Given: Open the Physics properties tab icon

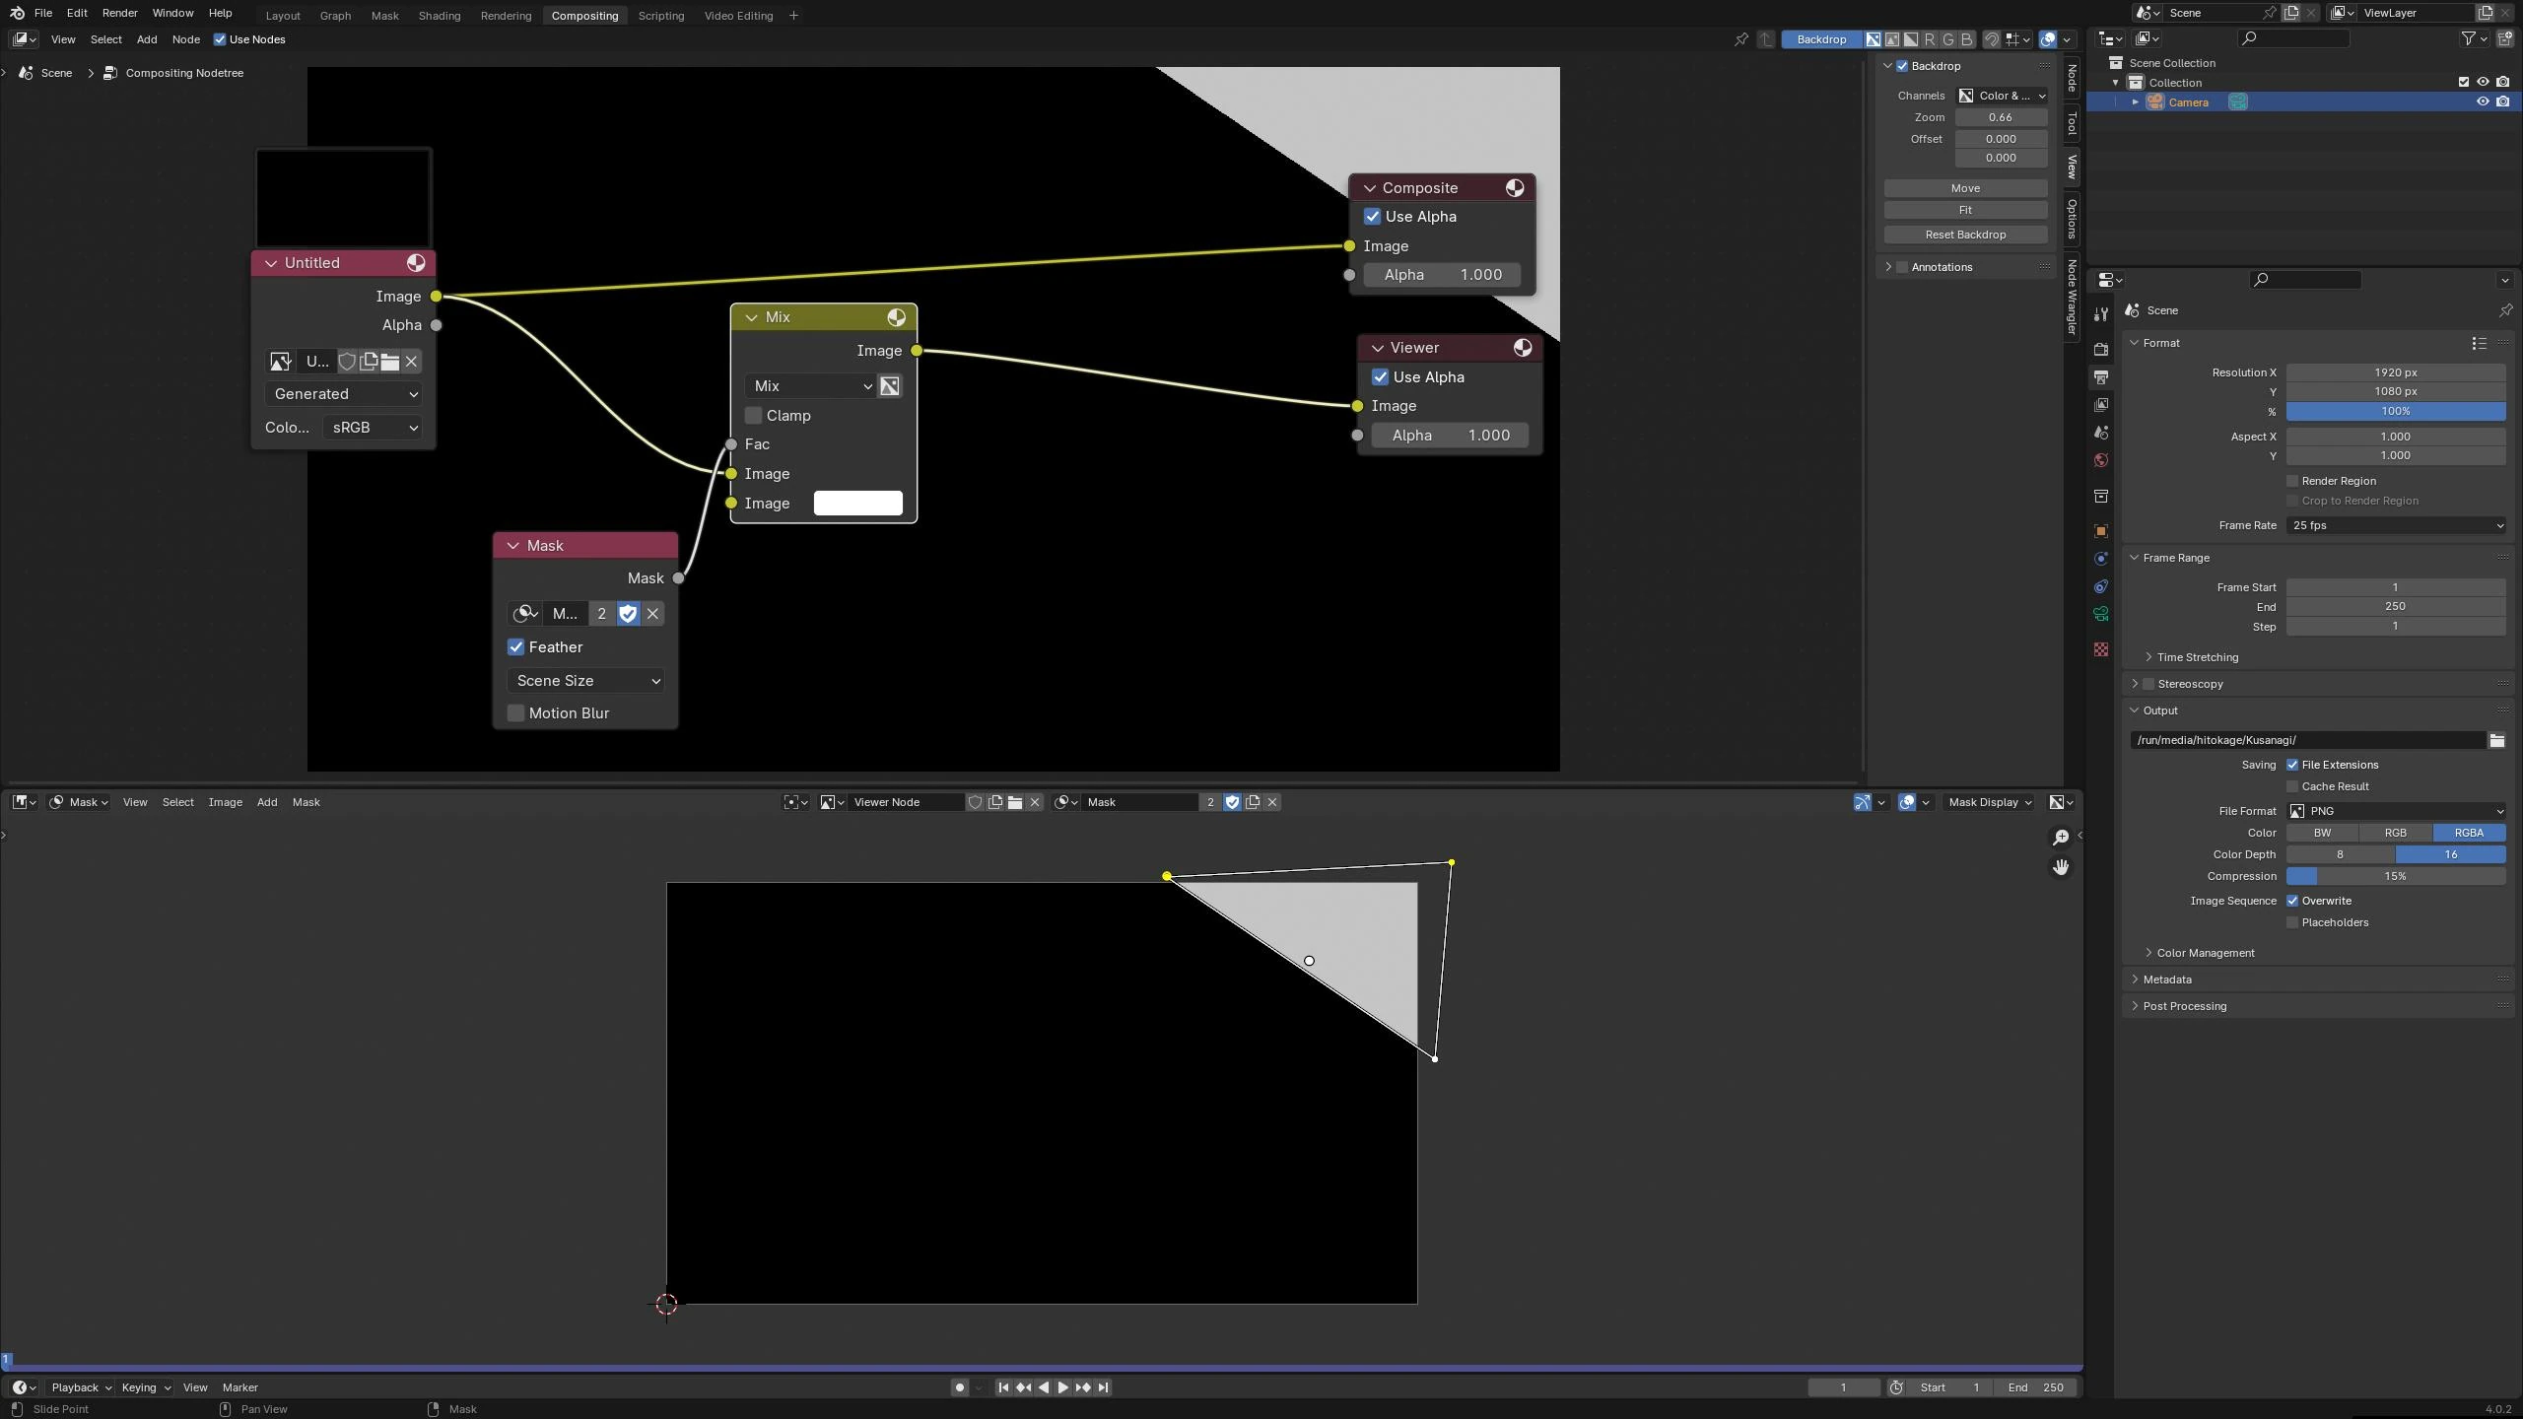Looking at the screenshot, I should pyautogui.click(x=2101, y=559).
